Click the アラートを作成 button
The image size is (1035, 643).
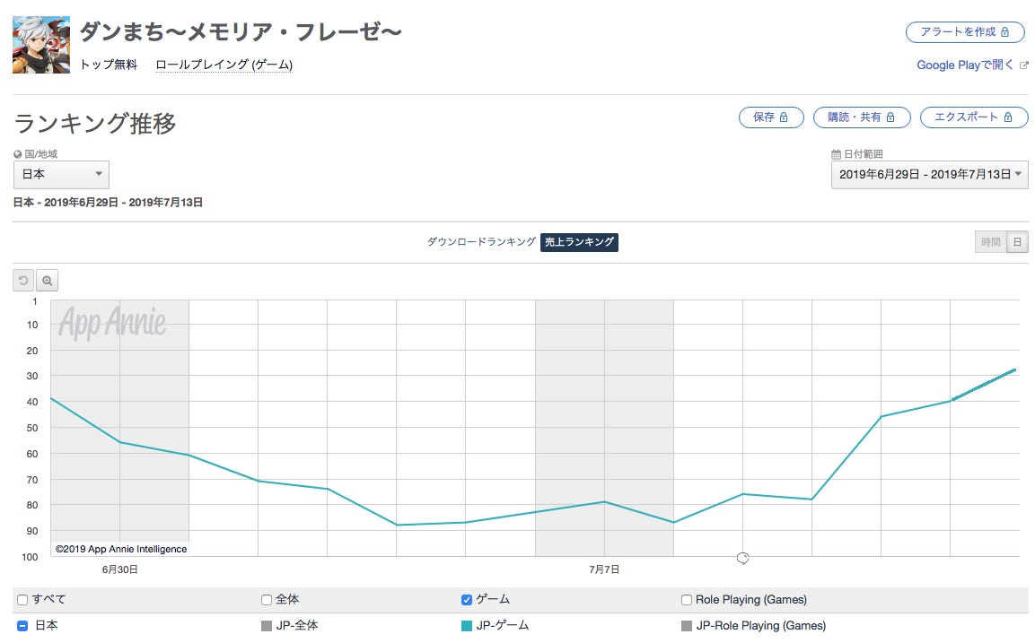click(x=965, y=31)
